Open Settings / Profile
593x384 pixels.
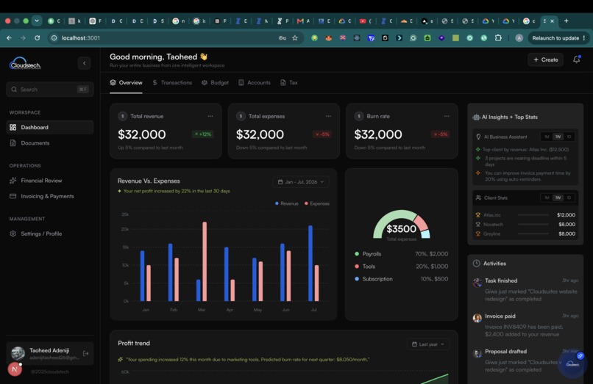pos(49,233)
